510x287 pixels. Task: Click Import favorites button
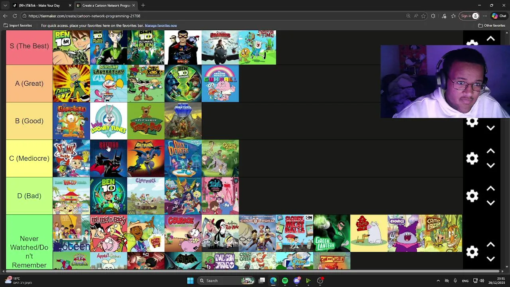click(x=18, y=26)
